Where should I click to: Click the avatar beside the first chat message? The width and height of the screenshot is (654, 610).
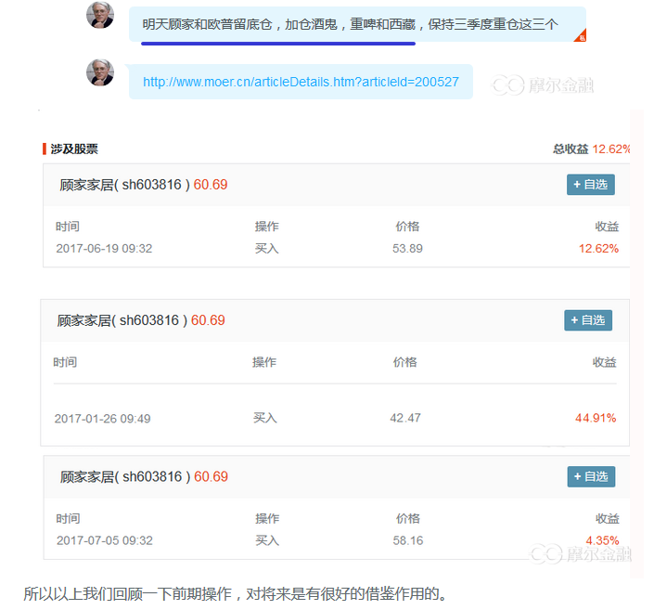pyautogui.click(x=100, y=15)
